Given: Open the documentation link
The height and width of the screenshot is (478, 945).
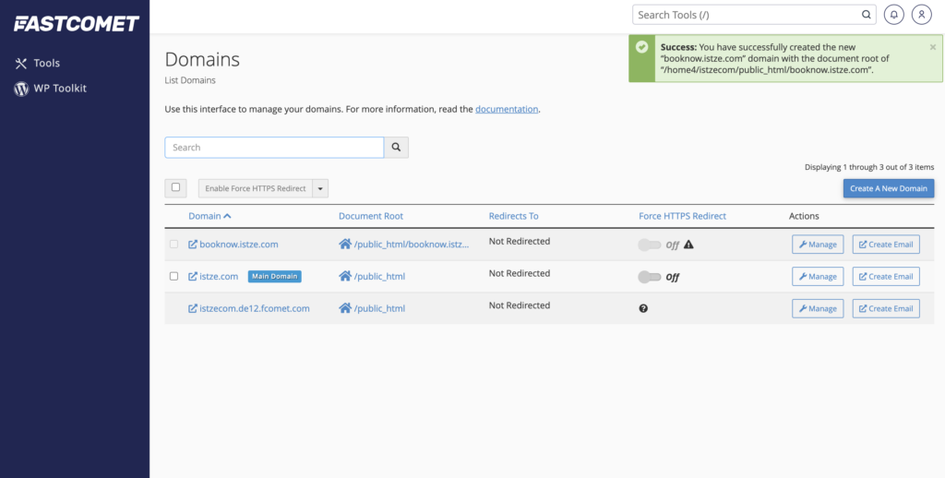Looking at the screenshot, I should pos(506,109).
